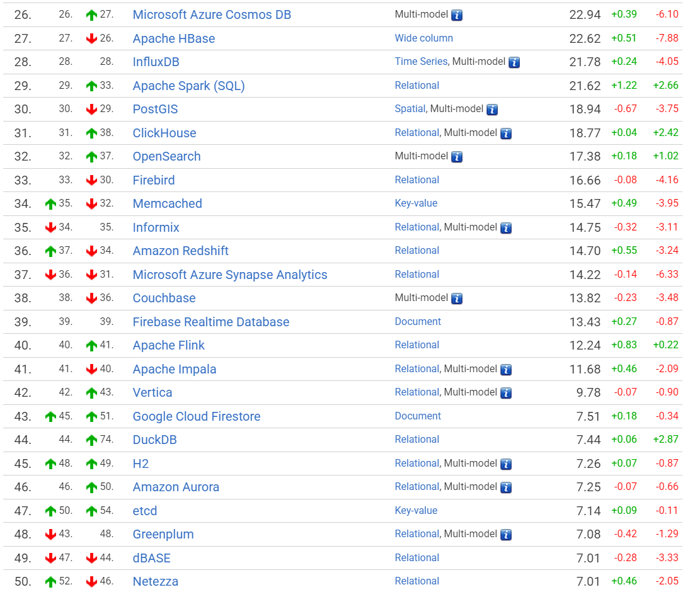This screenshot has height=592, width=685.
Task: Open the Amazon Redshift link
Action: coord(180,251)
